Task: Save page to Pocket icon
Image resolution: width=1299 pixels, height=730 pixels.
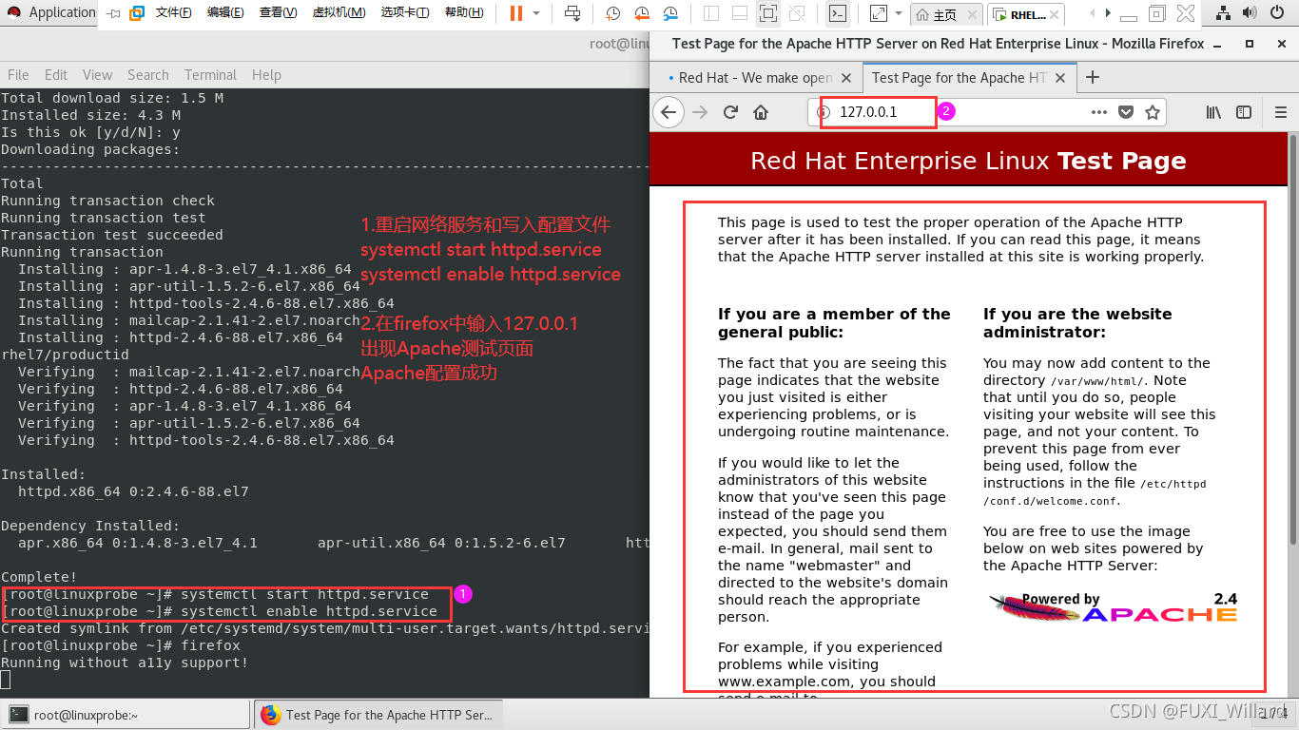Action: (x=1126, y=112)
